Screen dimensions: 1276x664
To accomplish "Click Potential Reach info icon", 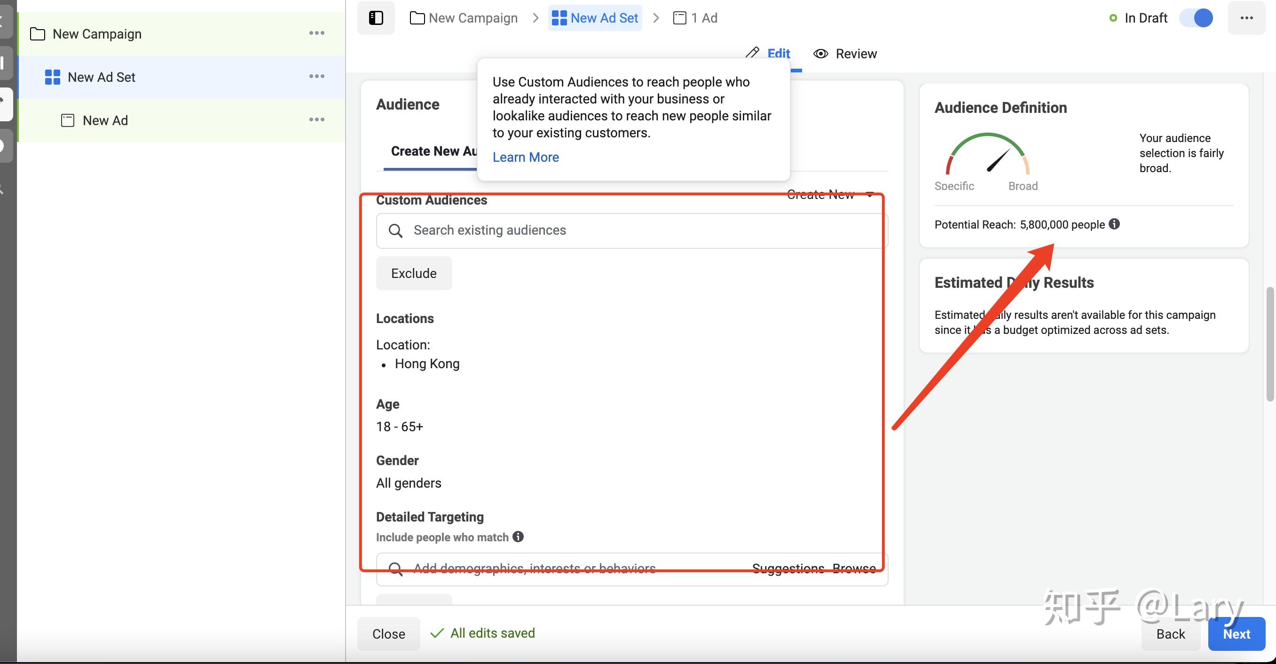I will click(1114, 224).
